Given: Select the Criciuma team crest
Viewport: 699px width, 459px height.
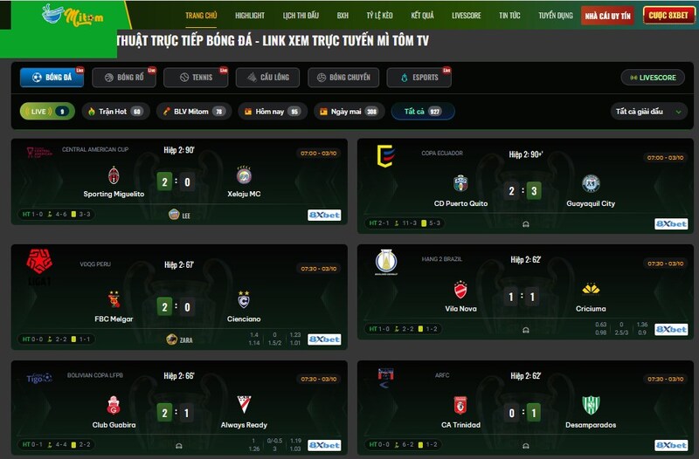Looking at the screenshot, I should [x=591, y=290].
